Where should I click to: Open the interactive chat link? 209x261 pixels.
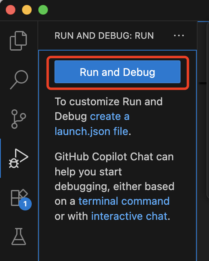[129, 216]
